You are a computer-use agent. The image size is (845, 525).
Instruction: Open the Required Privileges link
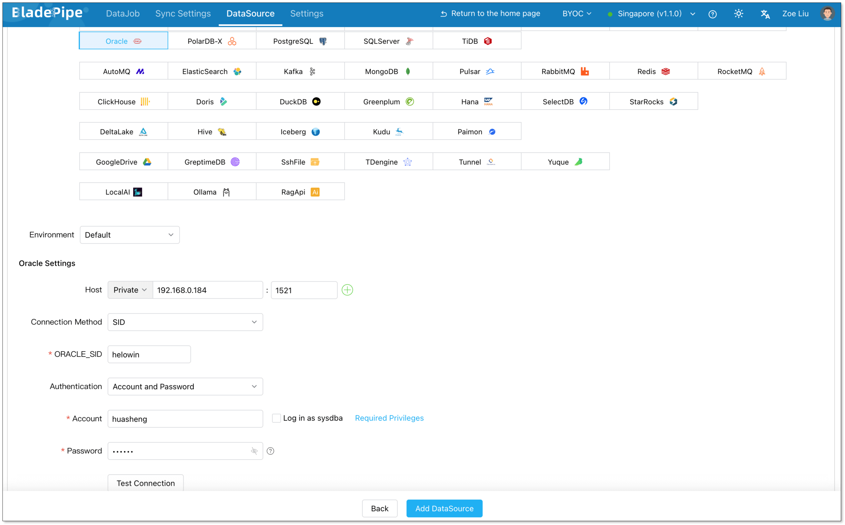389,418
